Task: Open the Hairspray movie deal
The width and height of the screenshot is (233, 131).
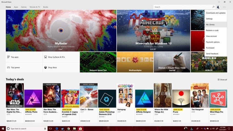Action: [x=126, y=103]
